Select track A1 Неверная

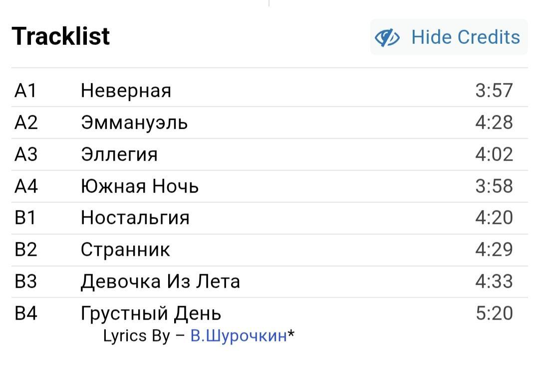tap(269, 91)
